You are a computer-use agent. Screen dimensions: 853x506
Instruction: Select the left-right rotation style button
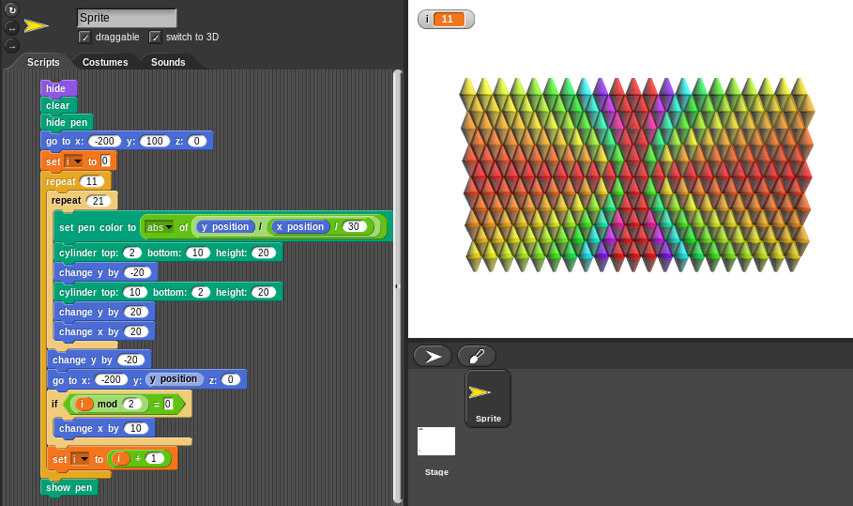[x=11, y=28]
